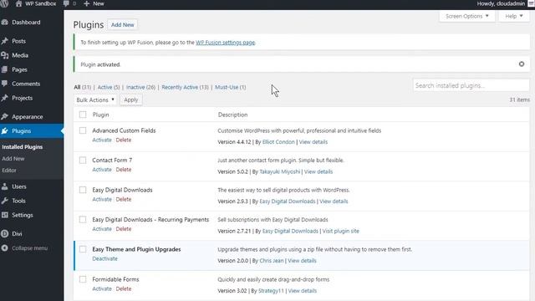Open the comments bubble in the admin bar
The image size is (535, 301).
66,3
